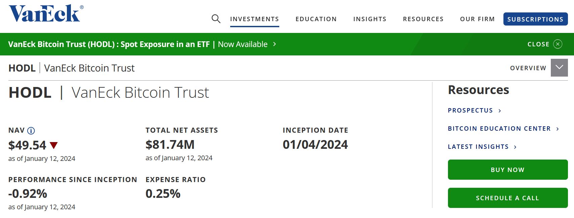This screenshot has height=218, width=574.
Task: Open the Our Firm menu
Action: (x=477, y=19)
